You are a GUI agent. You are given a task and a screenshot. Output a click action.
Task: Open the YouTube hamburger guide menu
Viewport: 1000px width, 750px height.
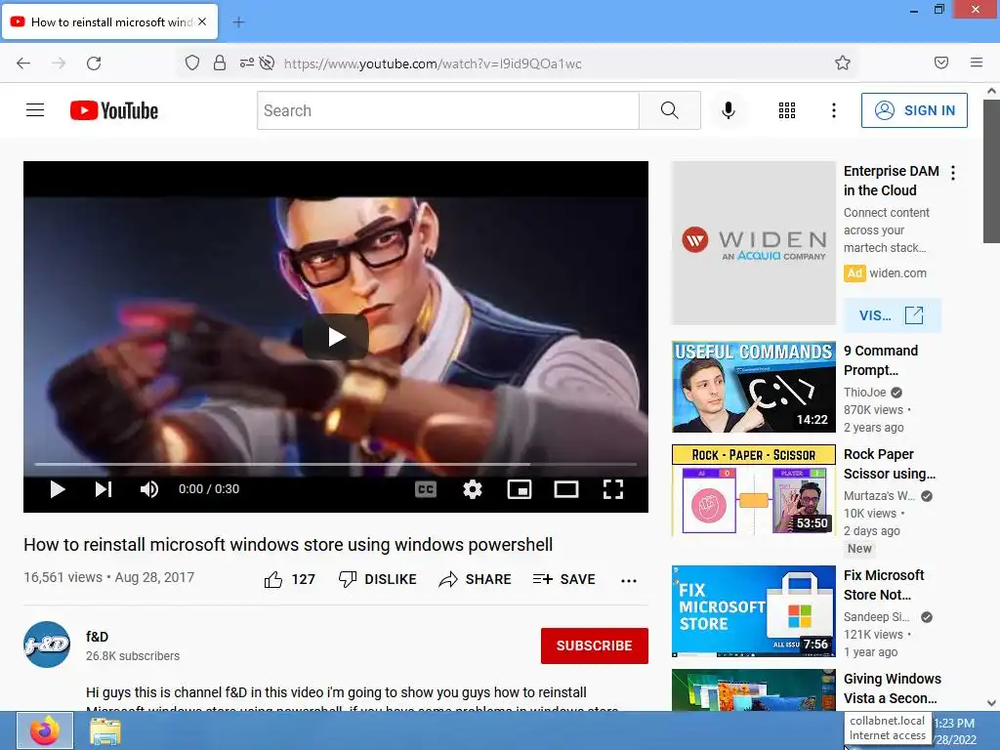[35, 110]
